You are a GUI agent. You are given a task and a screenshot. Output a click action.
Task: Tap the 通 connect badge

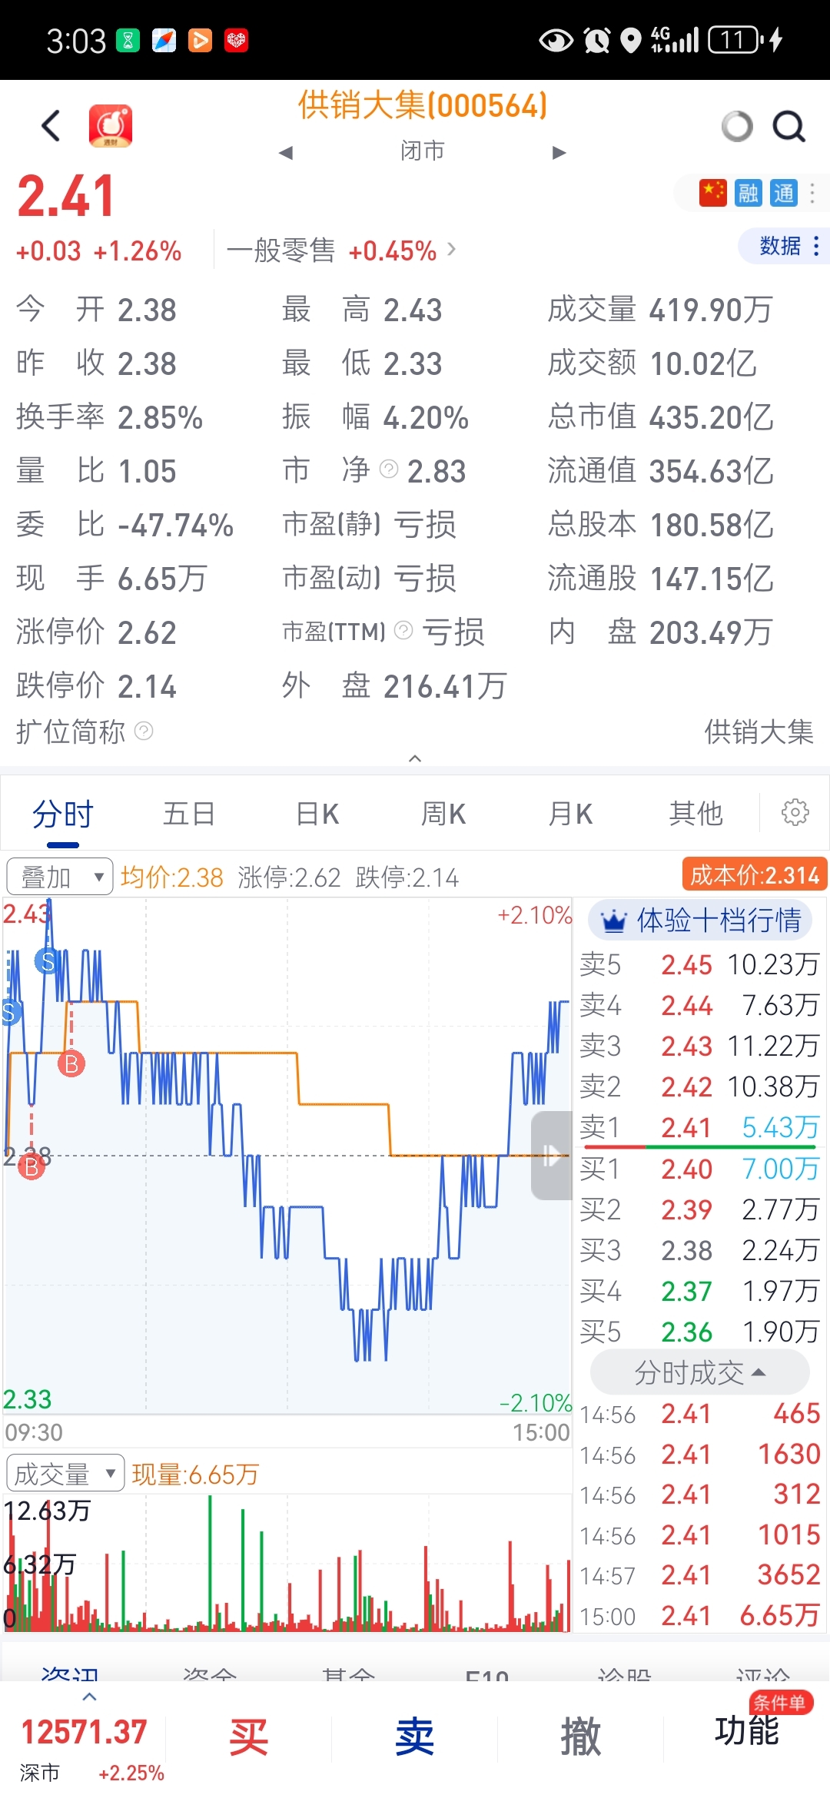[x=784, y=193]
